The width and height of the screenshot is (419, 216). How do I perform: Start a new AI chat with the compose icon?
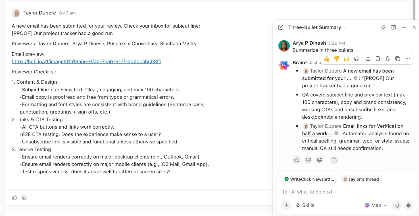coord(281,27)
